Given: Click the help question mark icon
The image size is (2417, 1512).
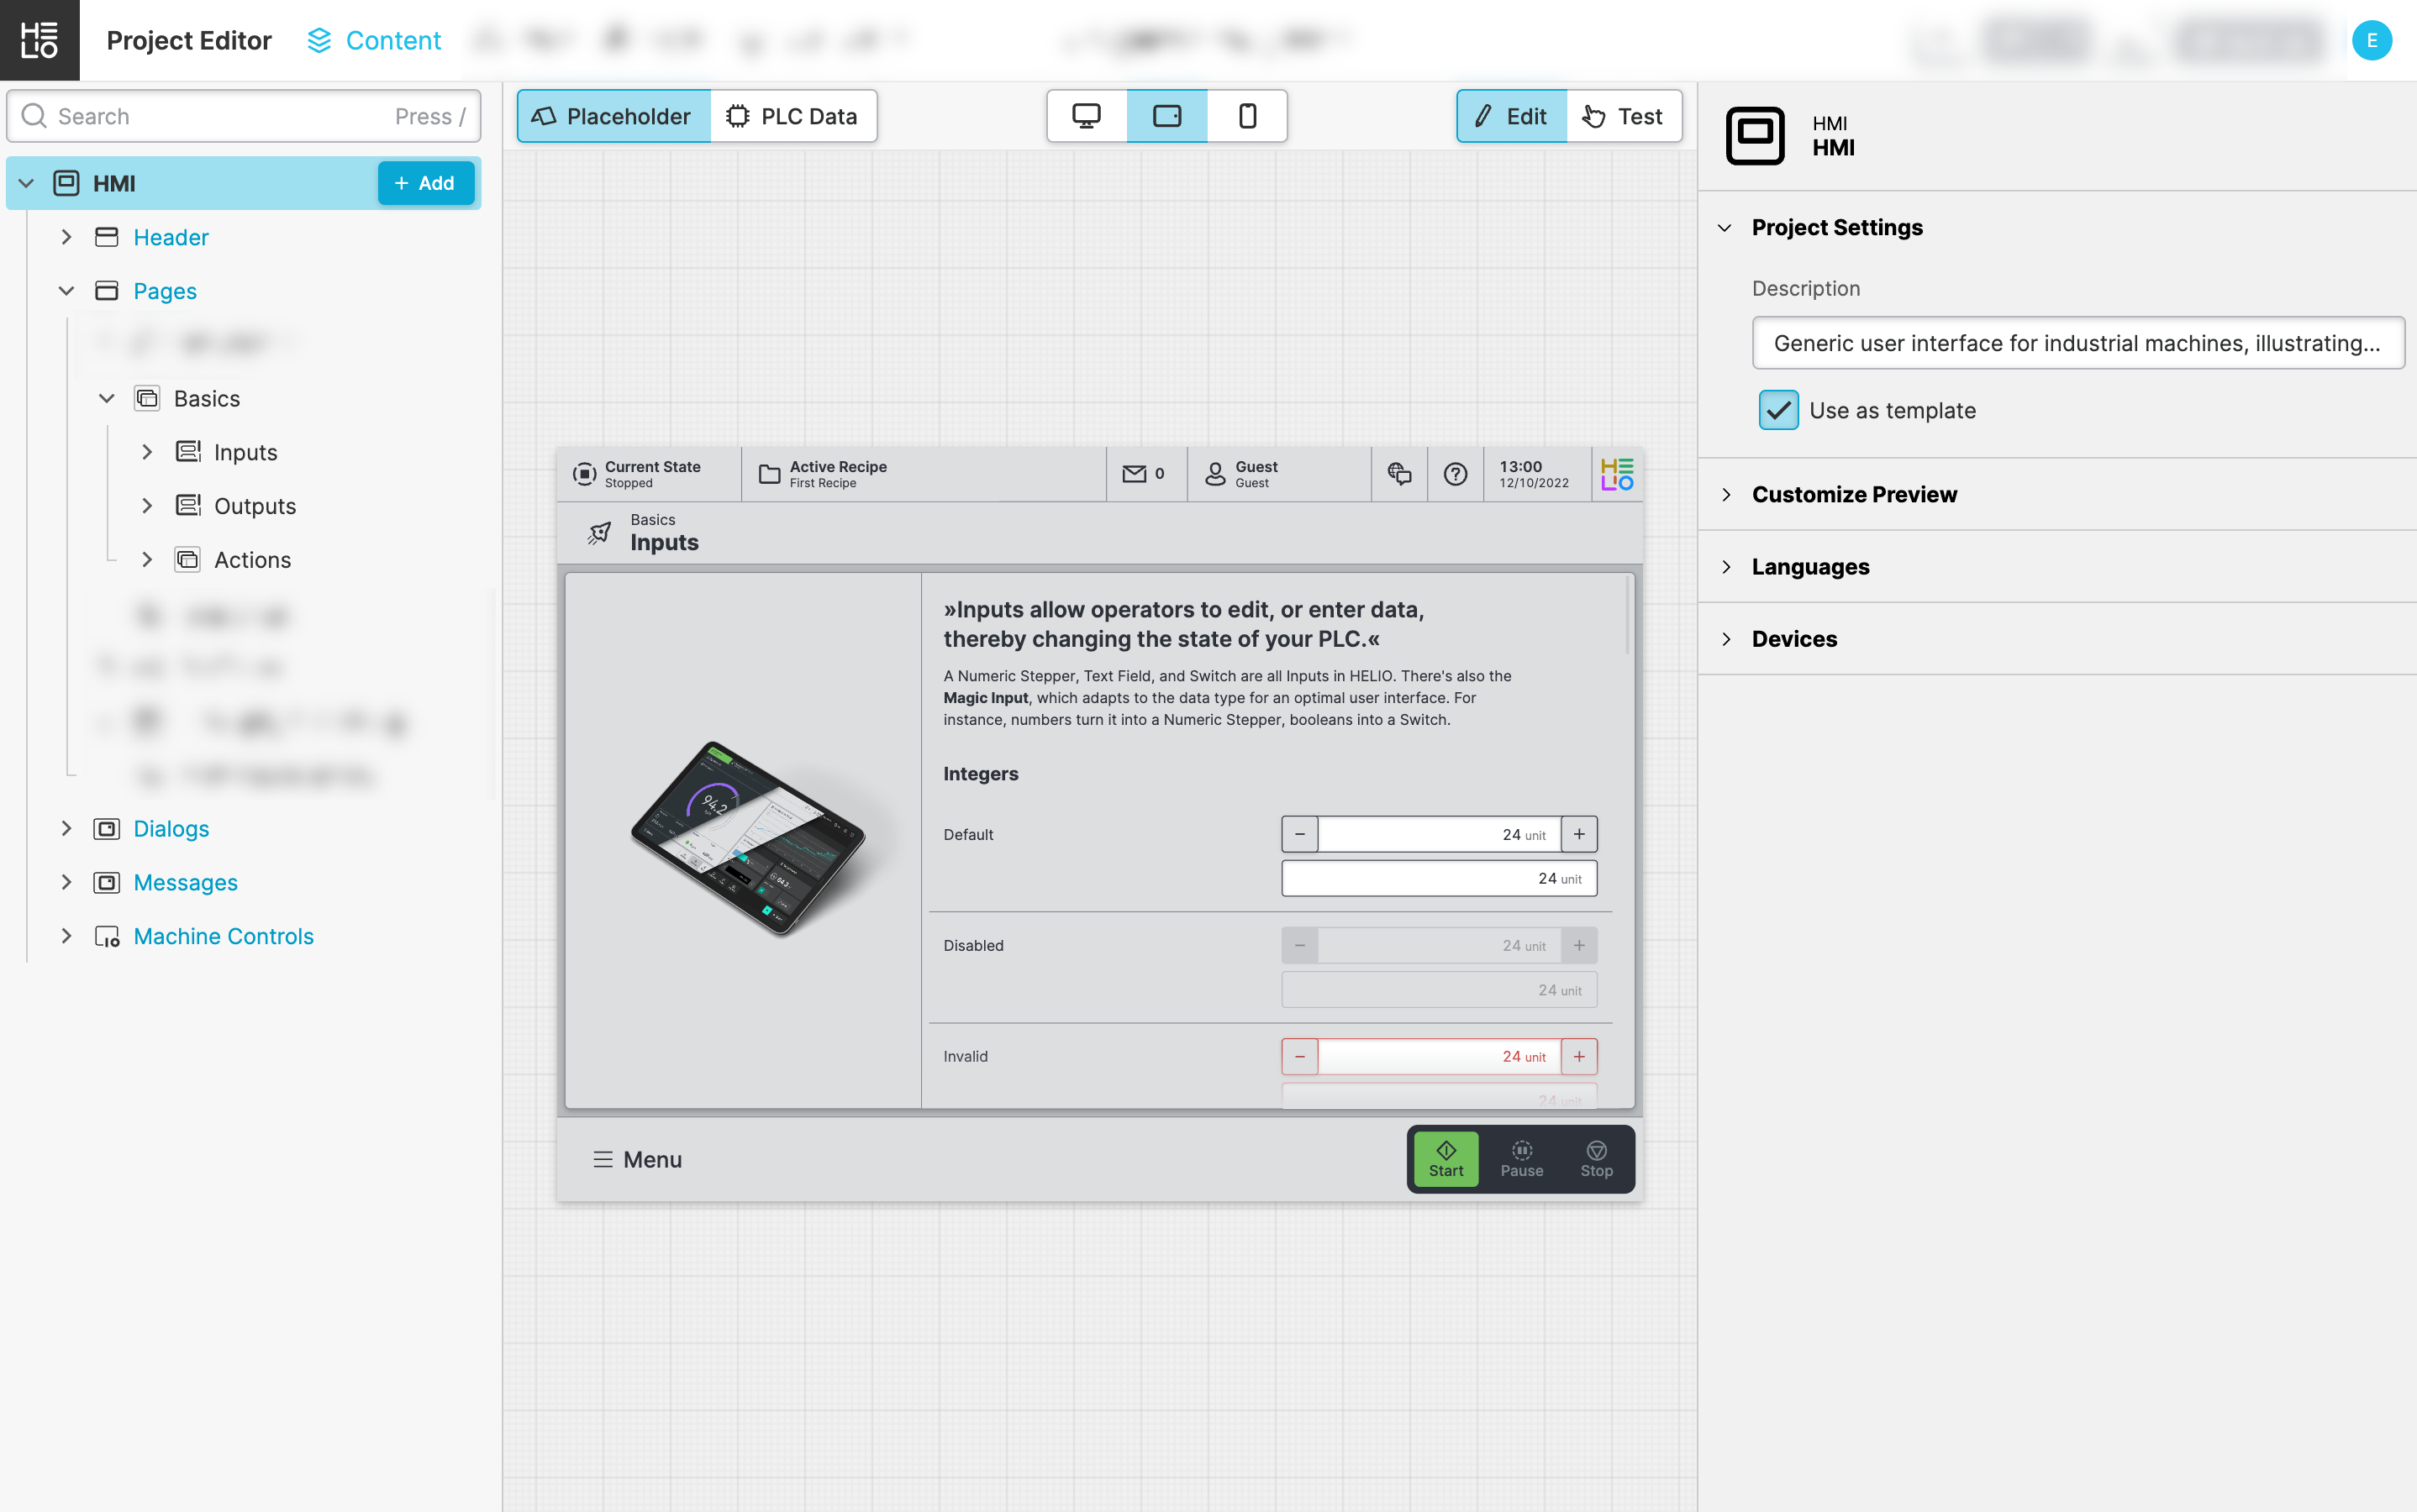Looking at the screenshot, I should (1455, 474).
